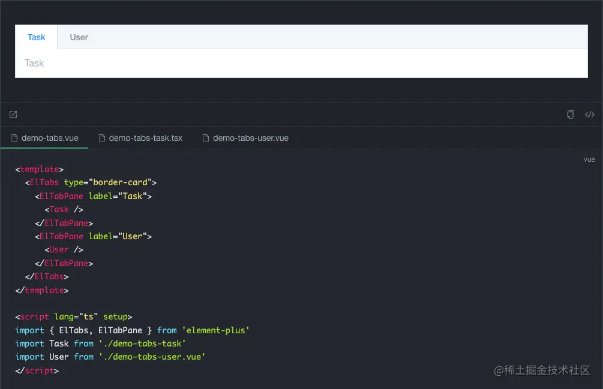Viewport: 603px width, 389px height.
Task: Click the import Task from './demo-tabs-task' line
Action: click(x=100, y=343)
